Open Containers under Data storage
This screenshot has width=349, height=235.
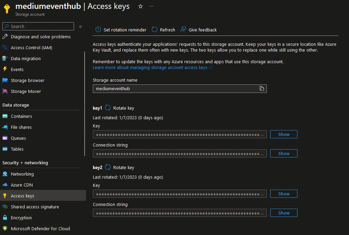point(21,116)
